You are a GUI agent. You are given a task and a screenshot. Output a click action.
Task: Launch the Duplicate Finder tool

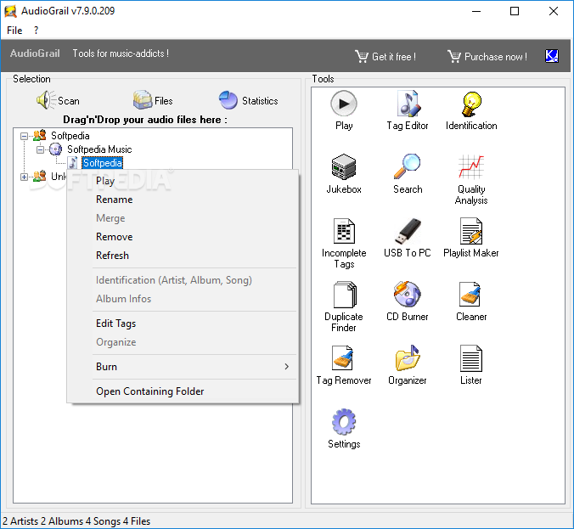coord(344,295)
